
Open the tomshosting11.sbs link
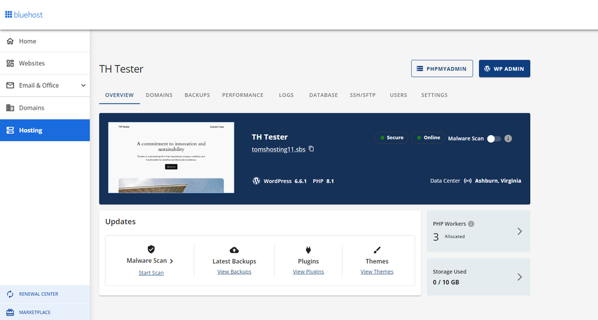(279, 149)
